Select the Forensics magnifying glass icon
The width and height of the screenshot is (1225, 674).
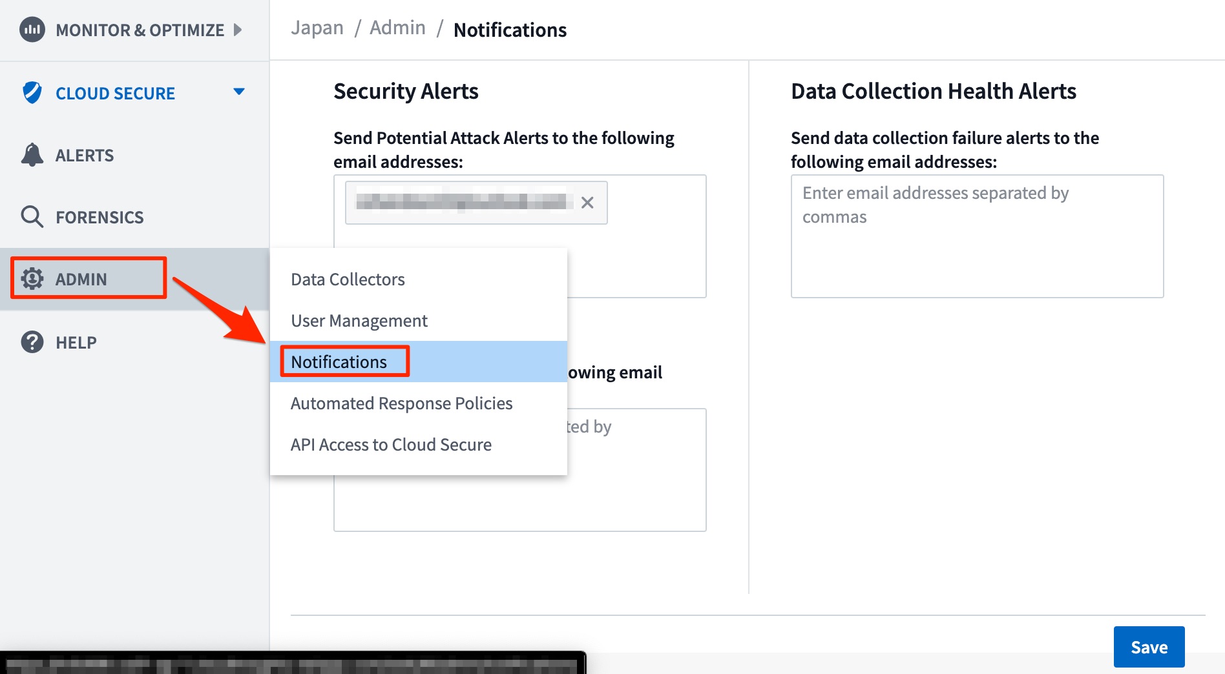click(x=32, y=216)
